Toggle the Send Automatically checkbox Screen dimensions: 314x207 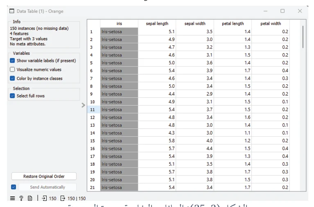pos(14,187)
